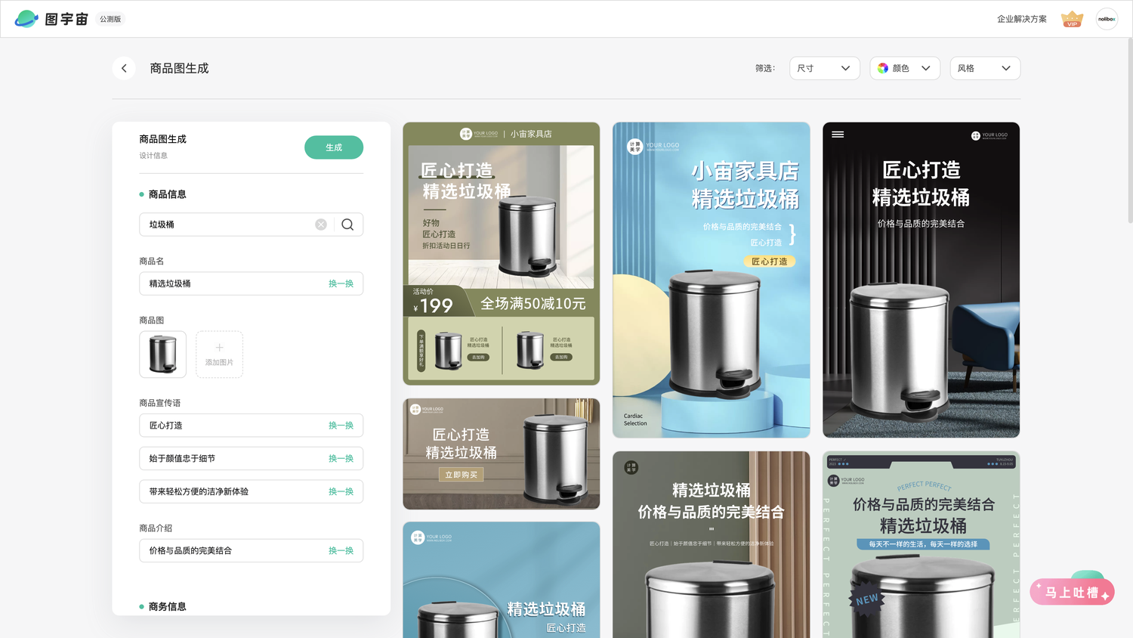The height and width of the screenshot is (638, 1133).
Task: Select the PERFECT NEW light green poster
Action: (922, 545)
